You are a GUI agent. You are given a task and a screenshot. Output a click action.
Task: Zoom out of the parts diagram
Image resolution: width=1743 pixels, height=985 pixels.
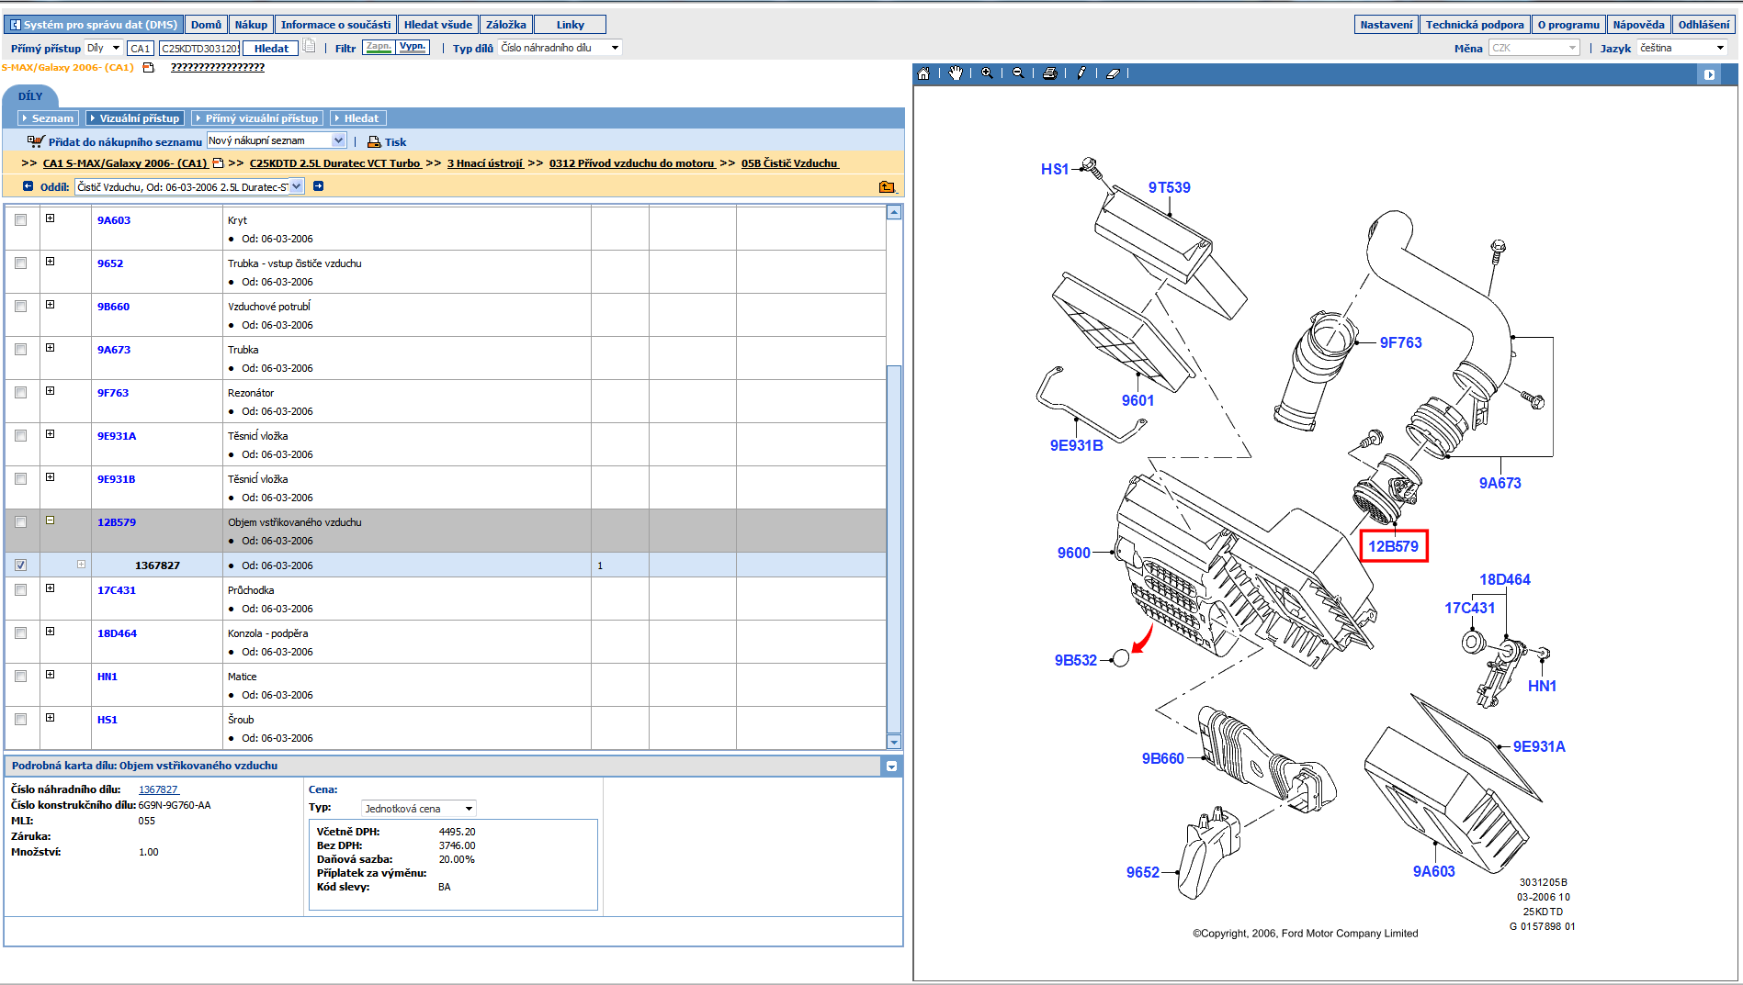1018,73
